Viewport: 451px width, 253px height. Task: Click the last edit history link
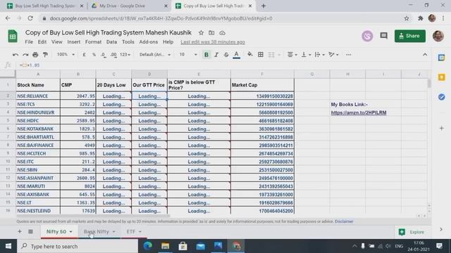point(213,42)
